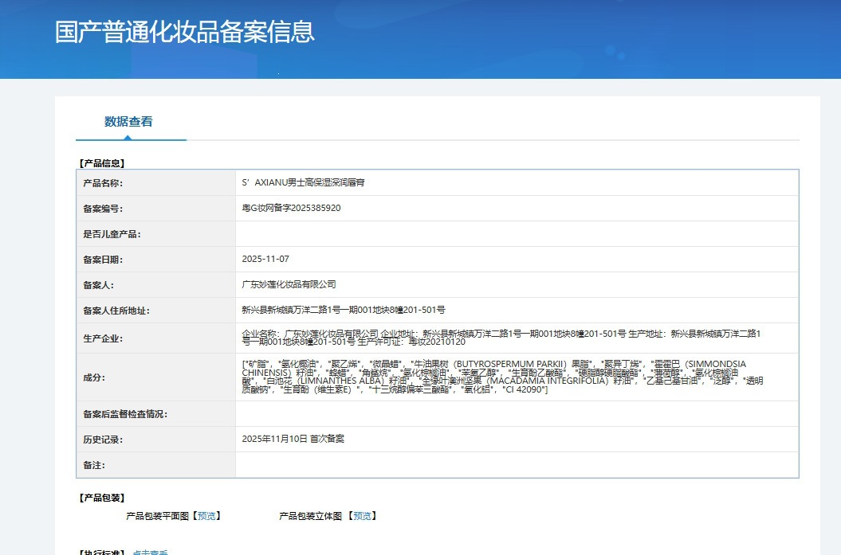This screenshot has width=841, height=555.
Task: Select filing number 粤G妆网备字2025385920
Action: pyautogui.click(x=291, y=208)
